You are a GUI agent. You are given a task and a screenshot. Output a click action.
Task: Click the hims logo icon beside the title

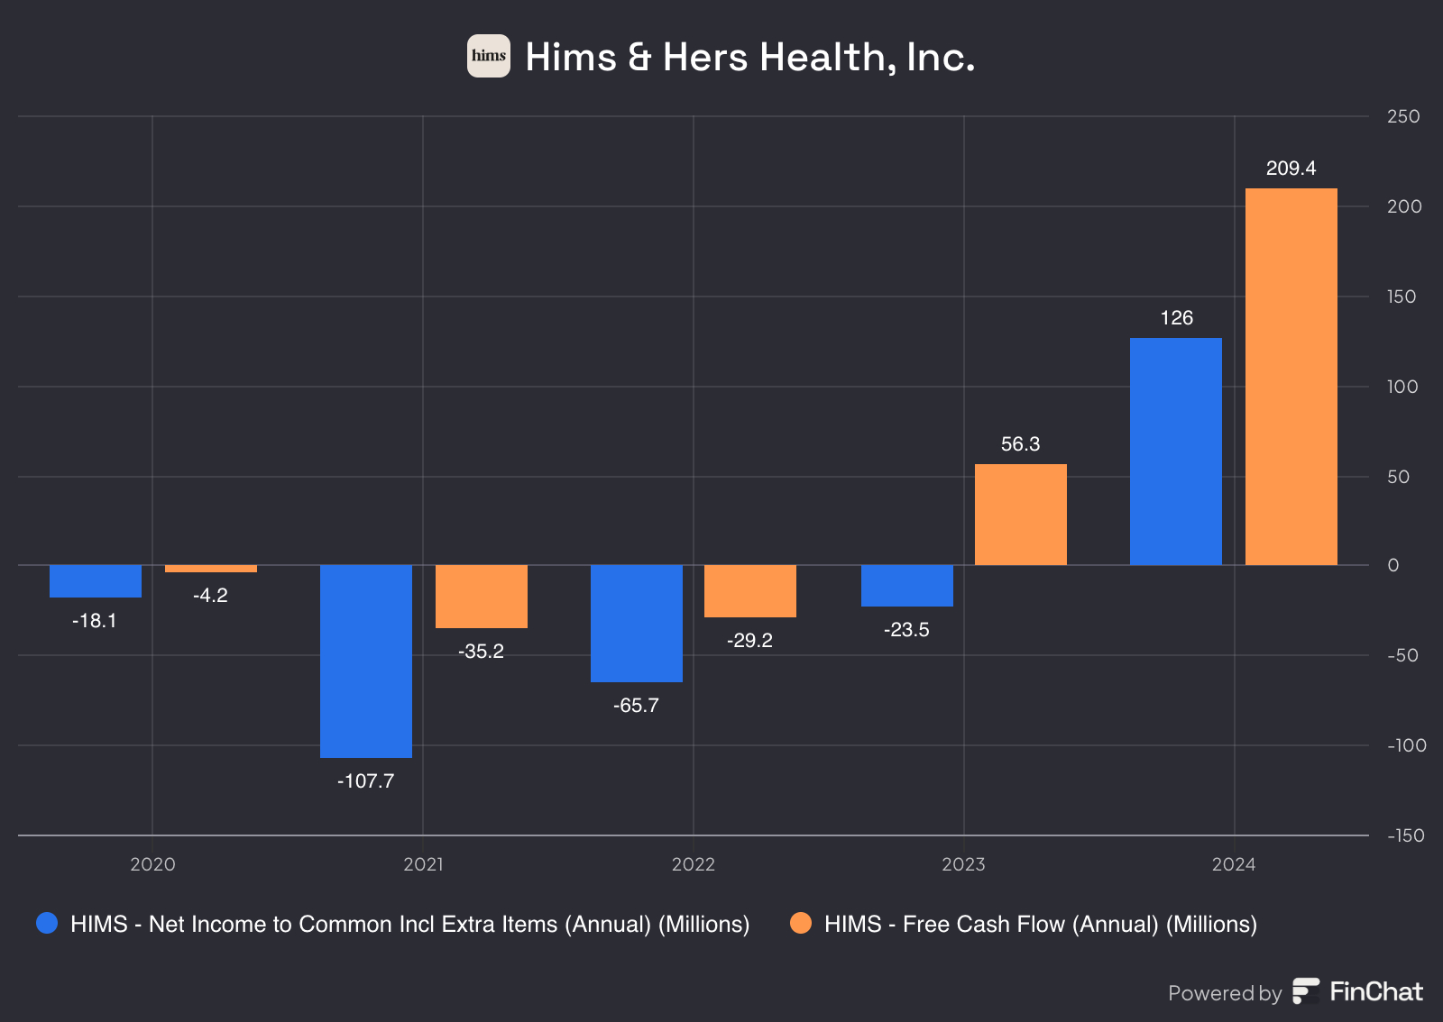[x=488, y=56]
